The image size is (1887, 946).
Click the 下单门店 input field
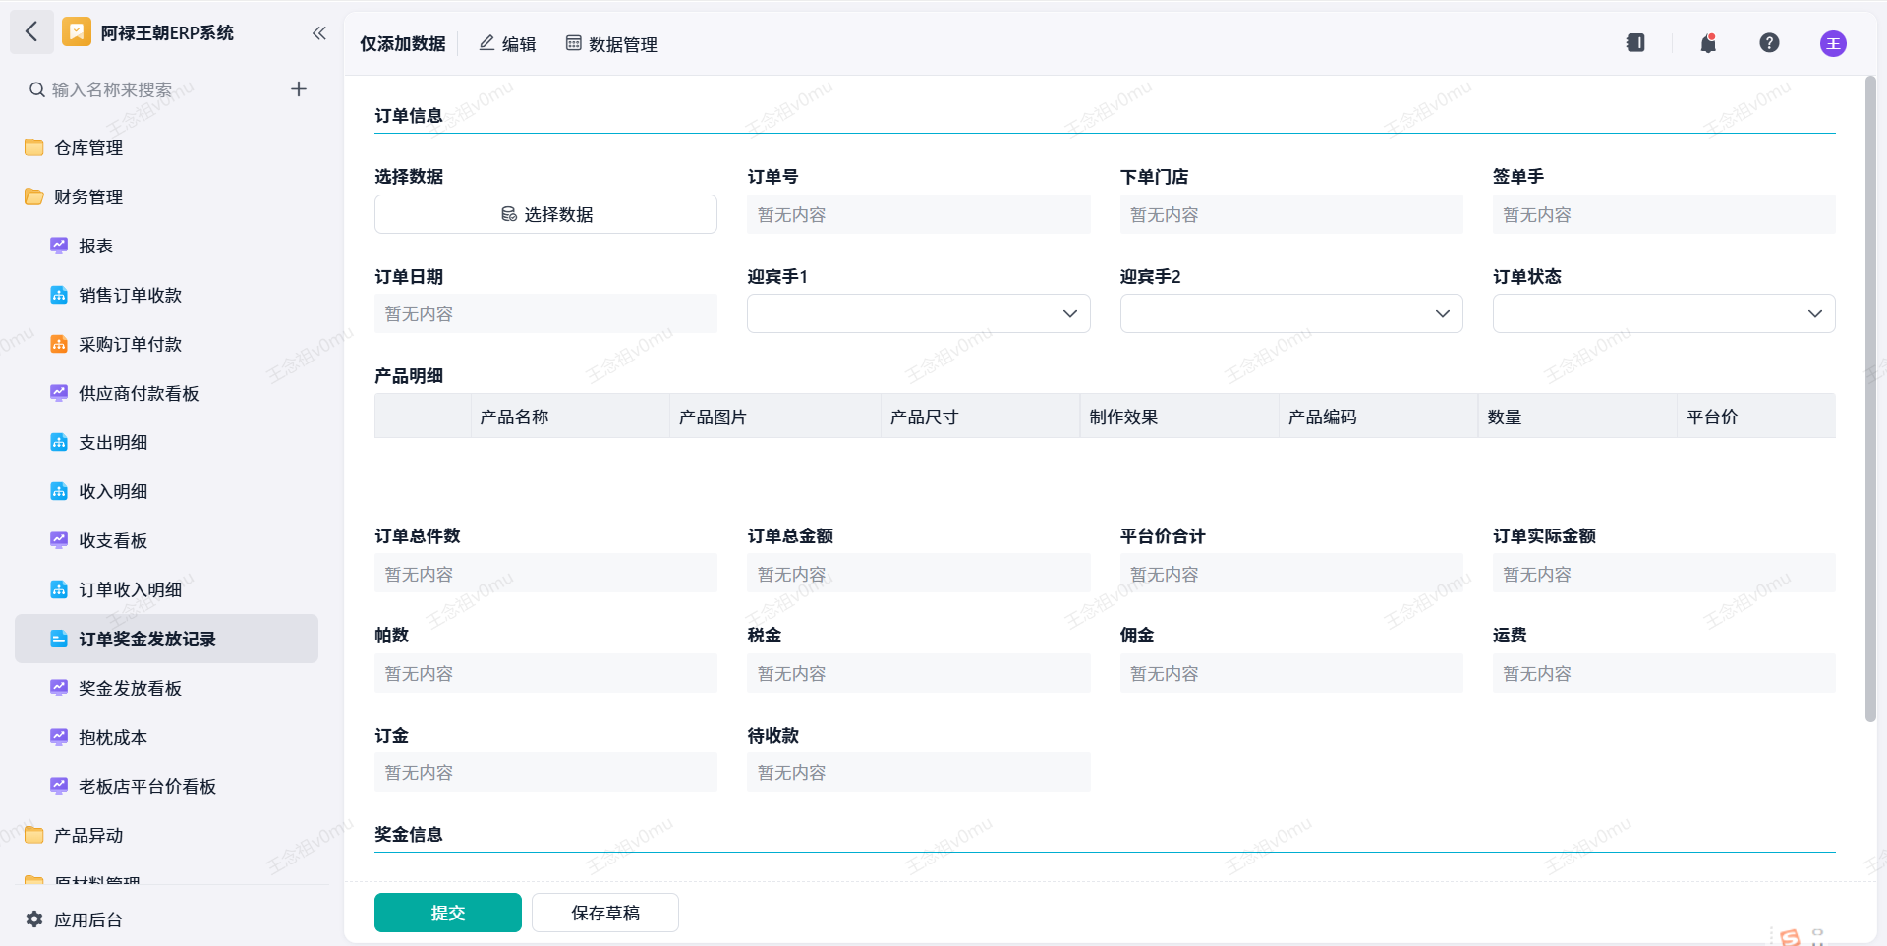pos(1291,214)
